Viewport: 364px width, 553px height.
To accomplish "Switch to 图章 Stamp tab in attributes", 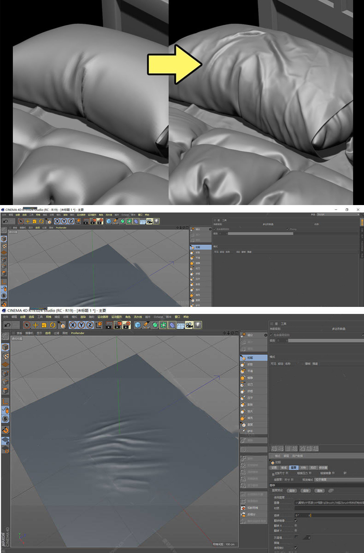I will pos(294,467).
